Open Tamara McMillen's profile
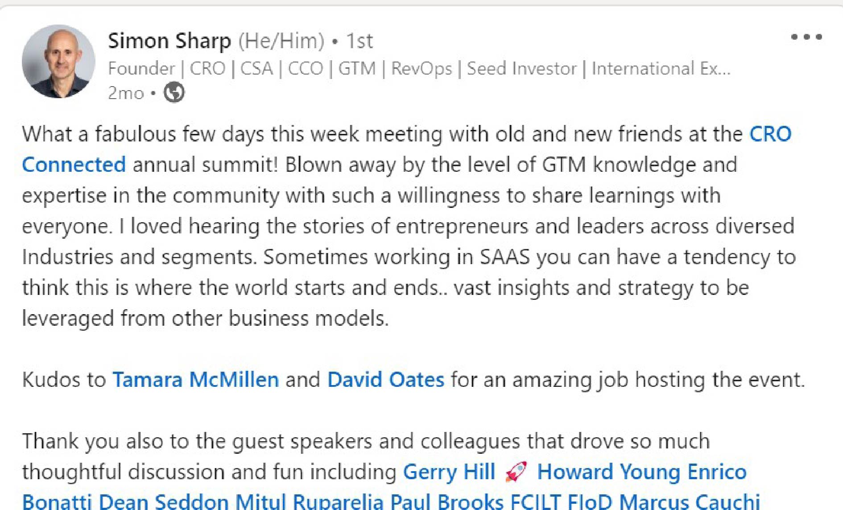This screenshot has height=510, width=843. click(x=195, y=380)
